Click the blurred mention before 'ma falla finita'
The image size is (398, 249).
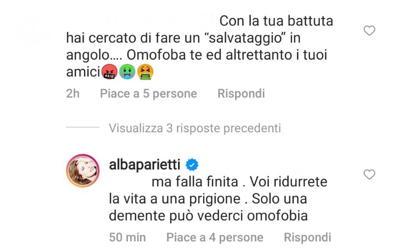(x=129, y=182)
